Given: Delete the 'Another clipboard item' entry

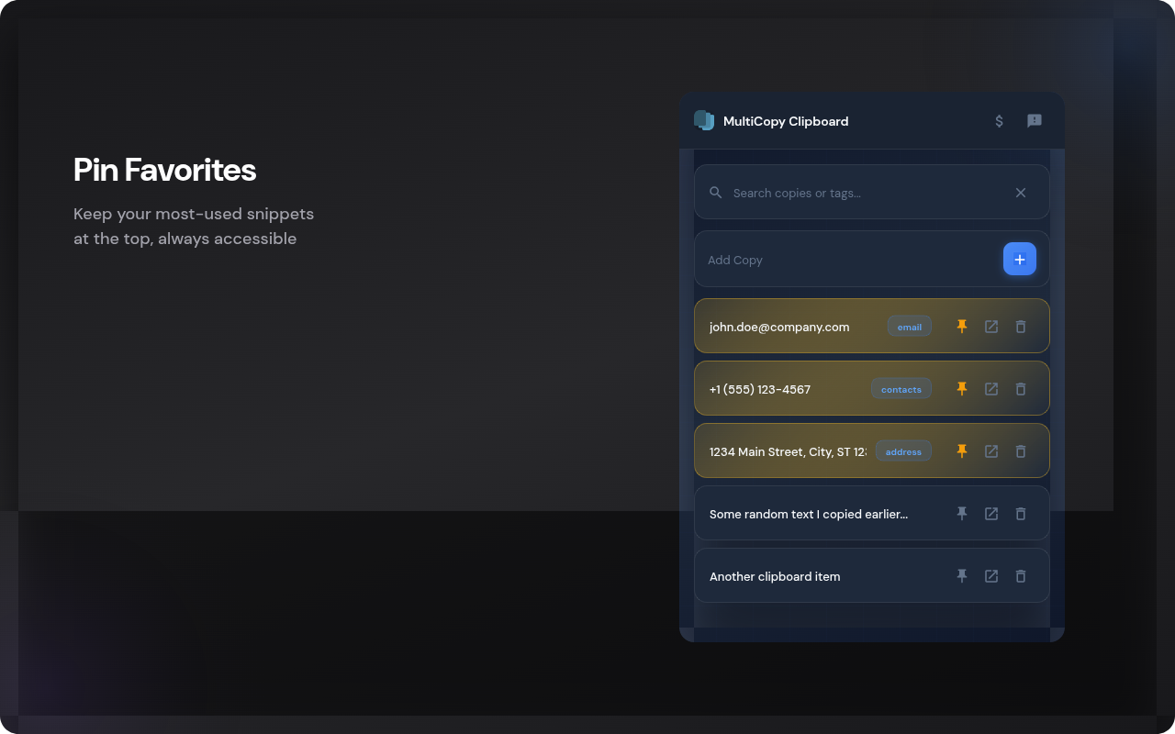Looking at the screenshot, I should pyautogui.click(x=1021, y=576).
